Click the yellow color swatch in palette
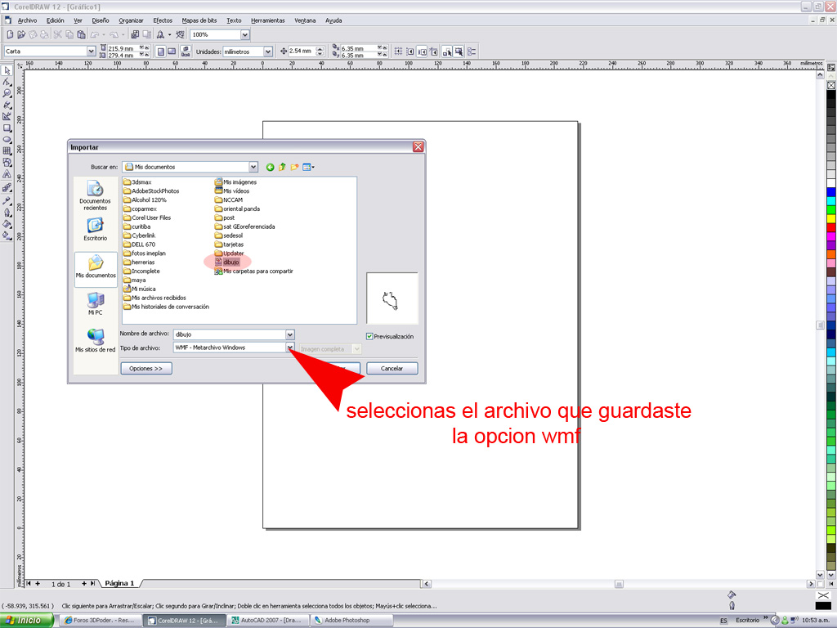The image size is (837, 628). coord(831,218)
